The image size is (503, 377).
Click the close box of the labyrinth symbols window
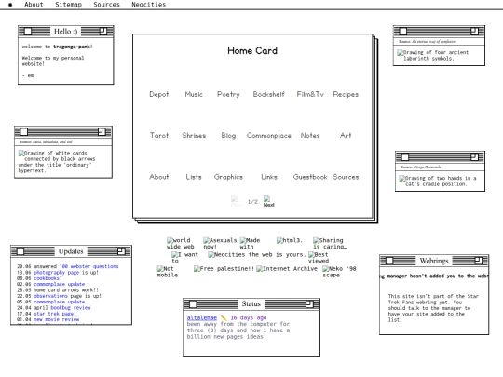point(403,32)
